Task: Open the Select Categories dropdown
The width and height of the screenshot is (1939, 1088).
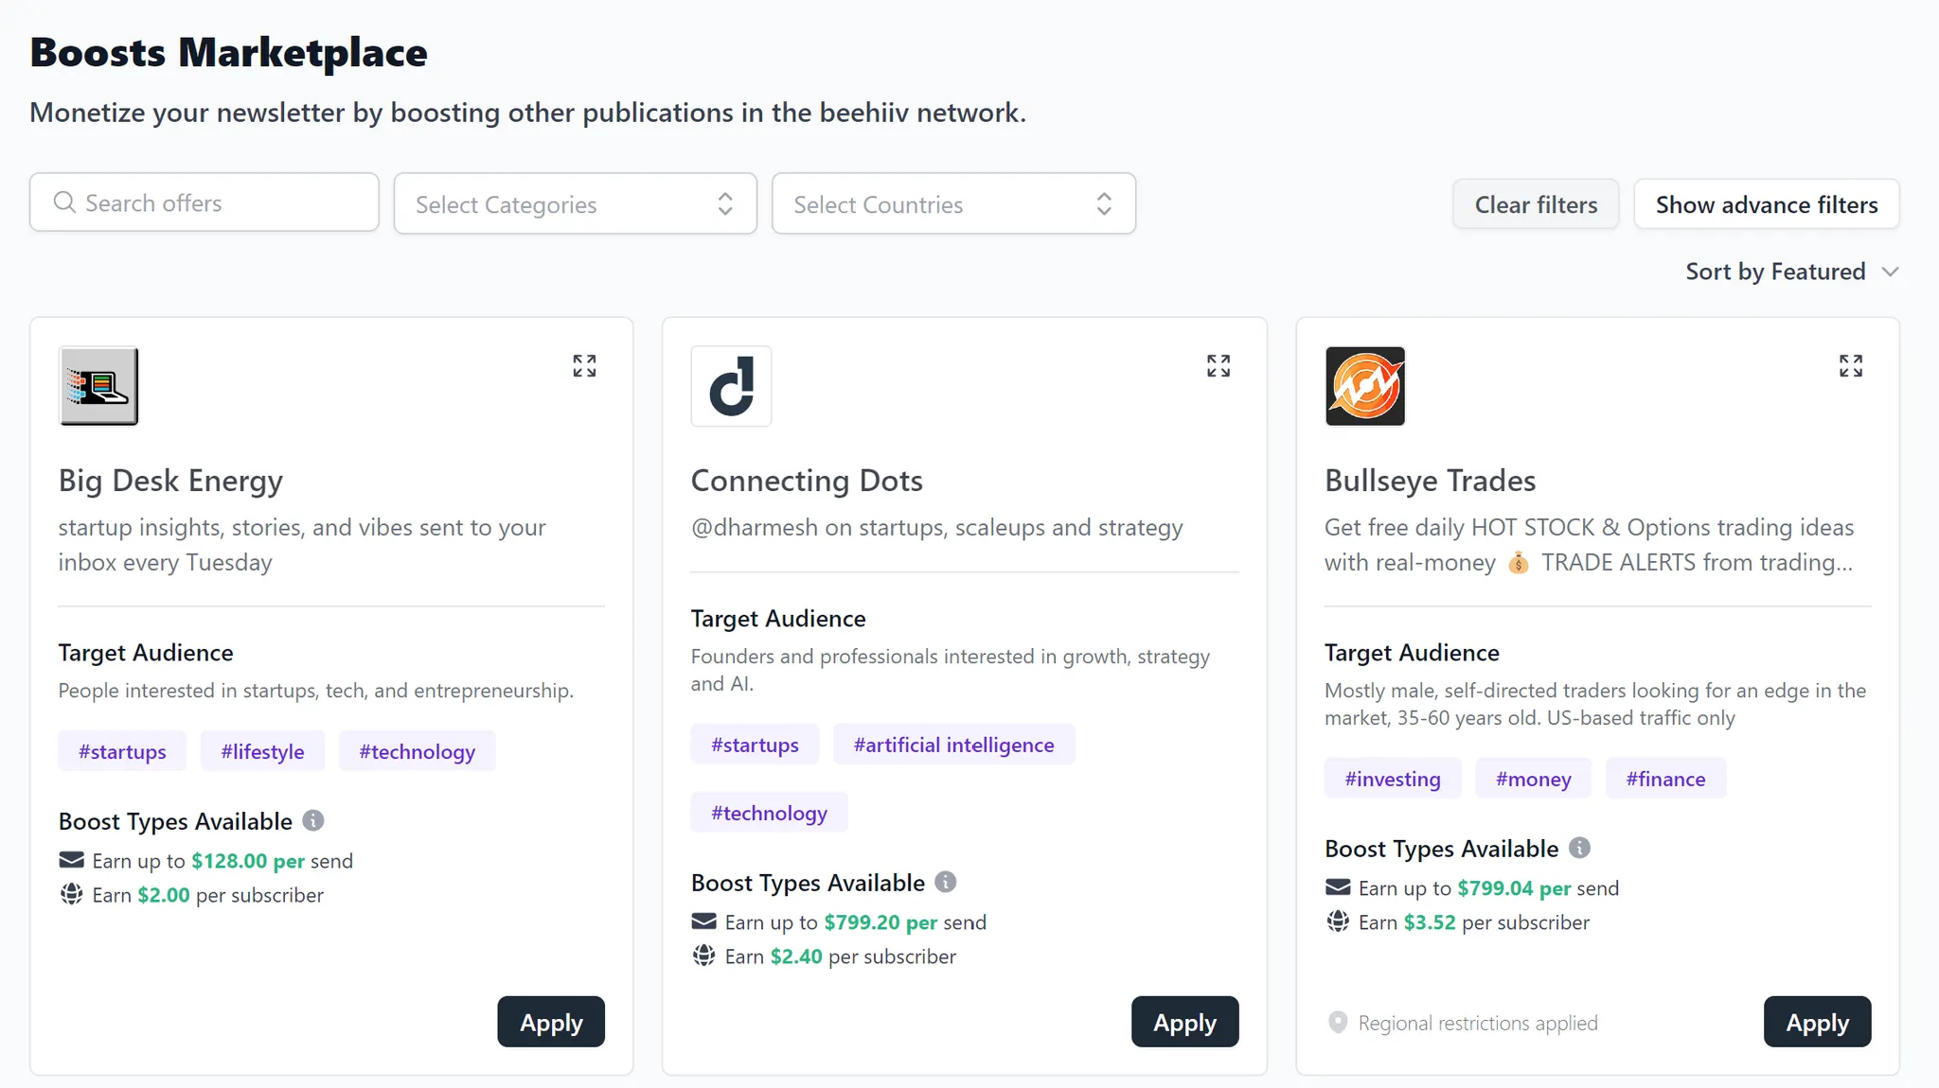Action: click(575, 204)
